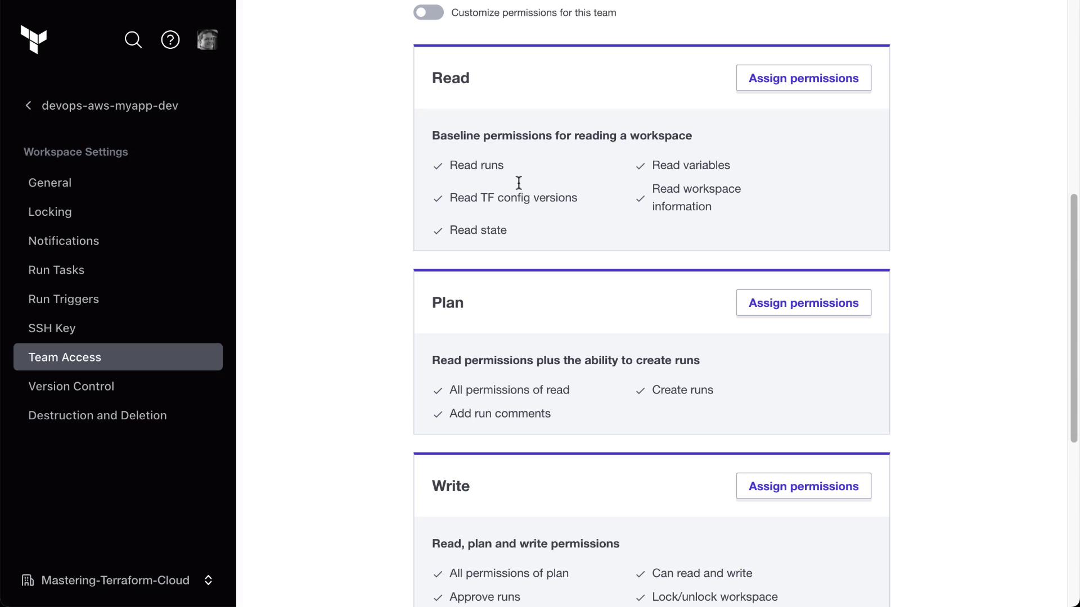This screenshot has width=1080, height=607.
Task: Assign permissions for Plan access
Action: 803,303
